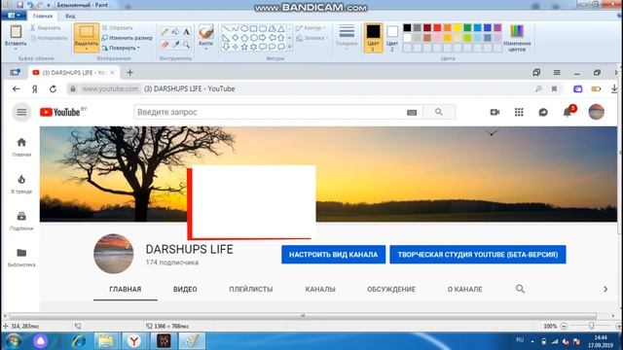The image size is (623, 350).
Task: Open the ГЛАВНАЯ channel tab
Action: point(126,290)
